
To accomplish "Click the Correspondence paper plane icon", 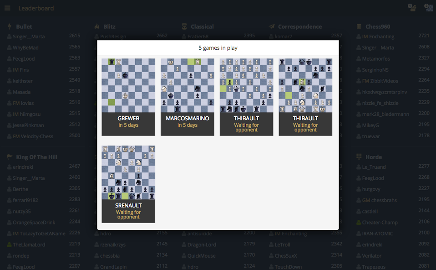I will click(273, 26).
